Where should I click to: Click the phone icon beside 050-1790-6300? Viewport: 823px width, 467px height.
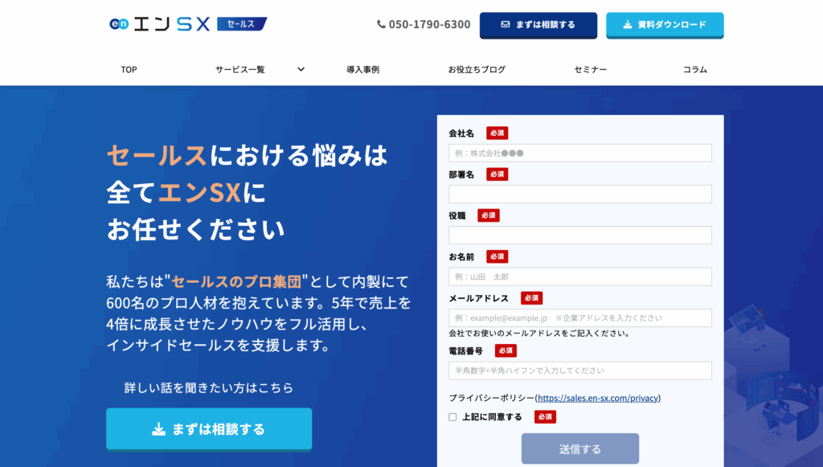(x=381, y=24)
